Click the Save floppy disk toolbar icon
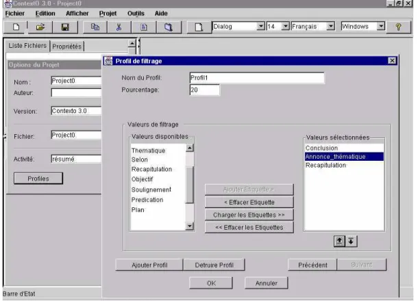This screenshot has width=418, height=301. [x=65, y=27]
